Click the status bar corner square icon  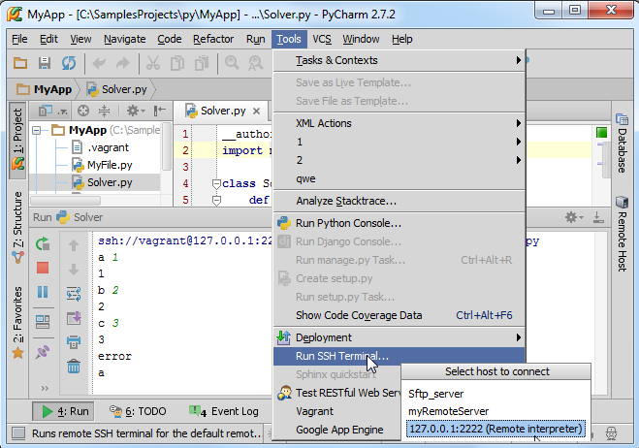(x=18, y=432)
